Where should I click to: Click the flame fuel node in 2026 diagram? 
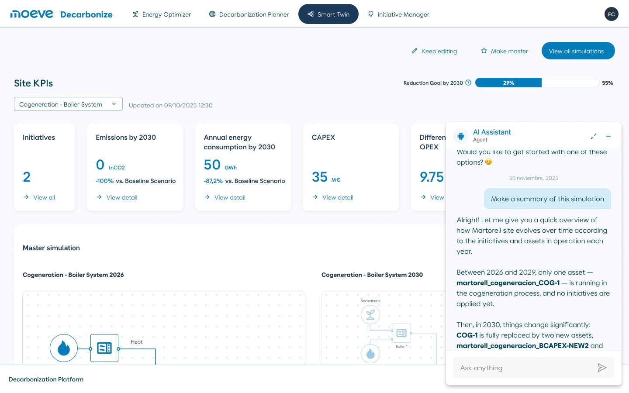pyautogui.click(x=64, y=348)
